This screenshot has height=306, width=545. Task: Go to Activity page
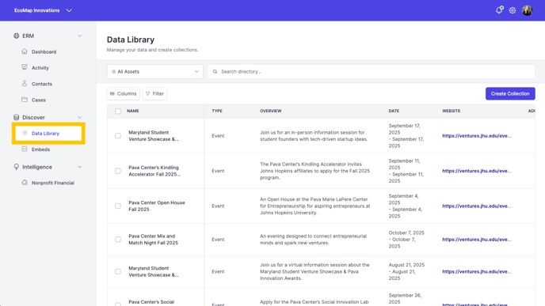40,68
